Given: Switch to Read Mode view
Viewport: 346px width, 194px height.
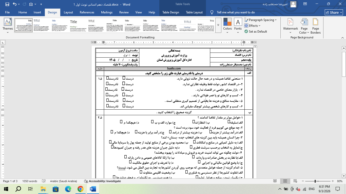Looking at the screenshot, I should coord(275,181).
